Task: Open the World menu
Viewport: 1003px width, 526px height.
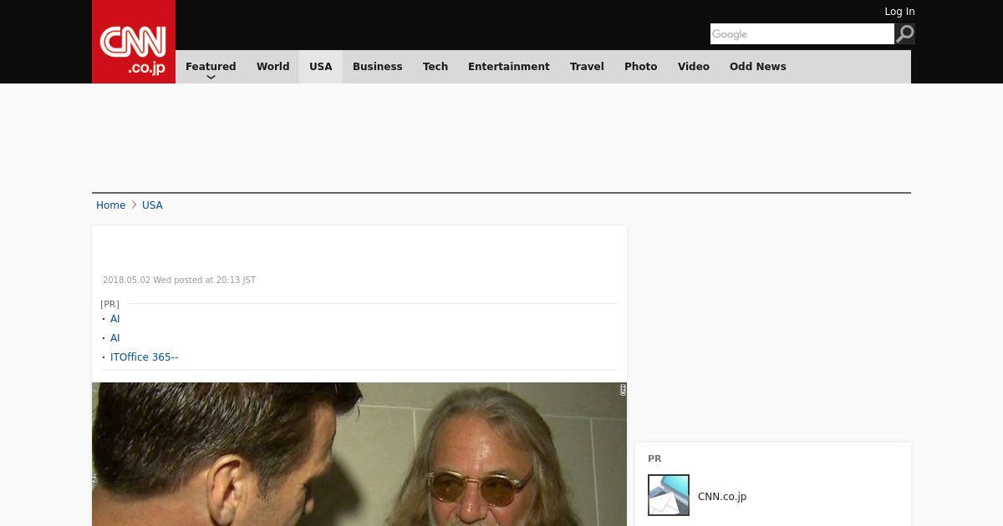Action: click(272, 67)
